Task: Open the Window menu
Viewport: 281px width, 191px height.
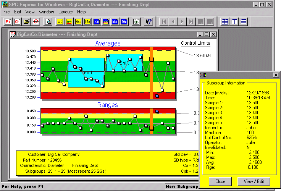Action: pyautogui.click(x=46, y=12)
